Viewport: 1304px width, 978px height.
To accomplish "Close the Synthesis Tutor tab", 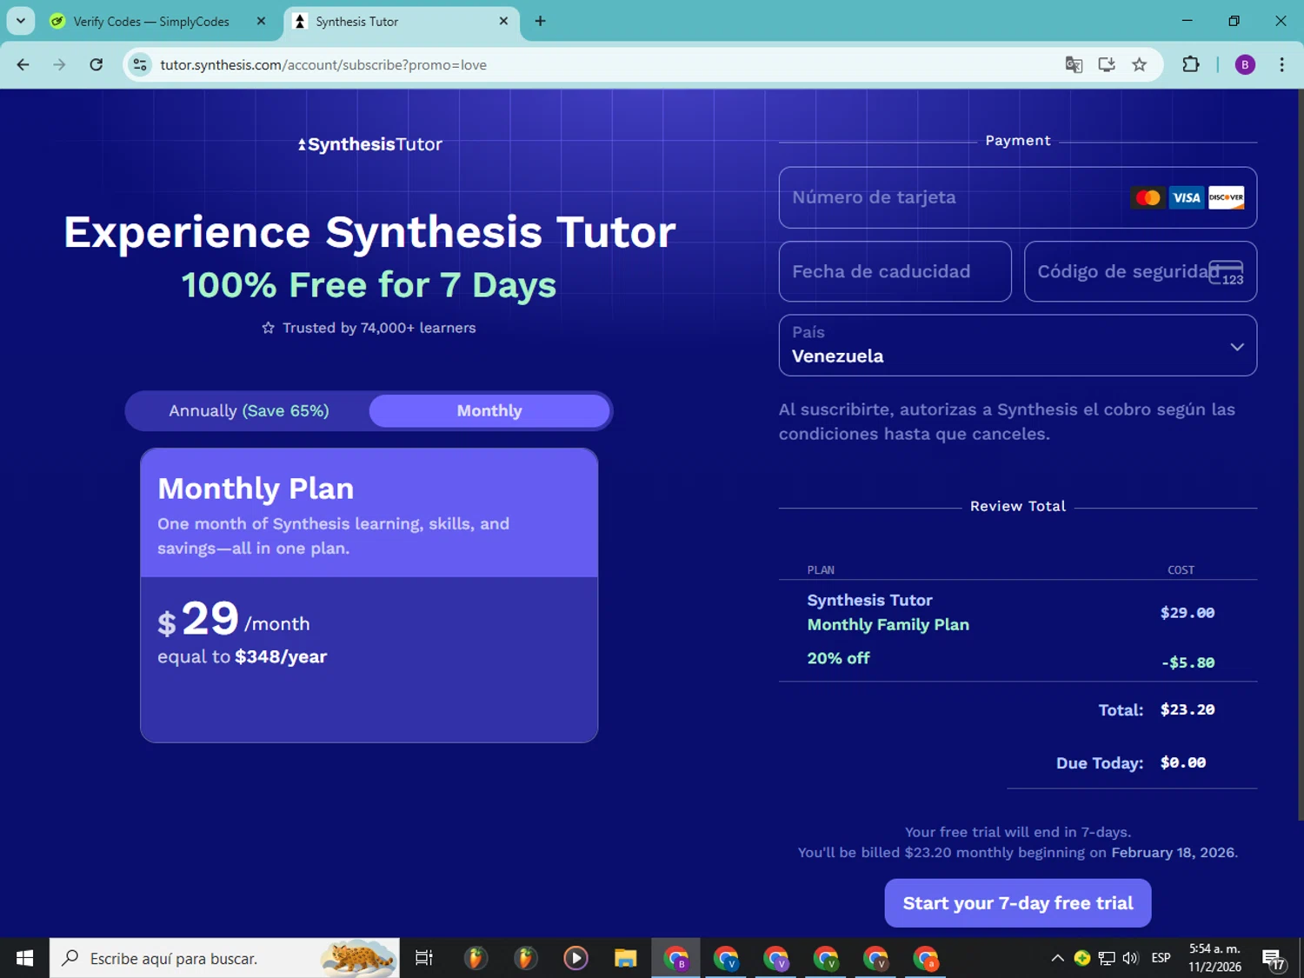I will point(503,21).
